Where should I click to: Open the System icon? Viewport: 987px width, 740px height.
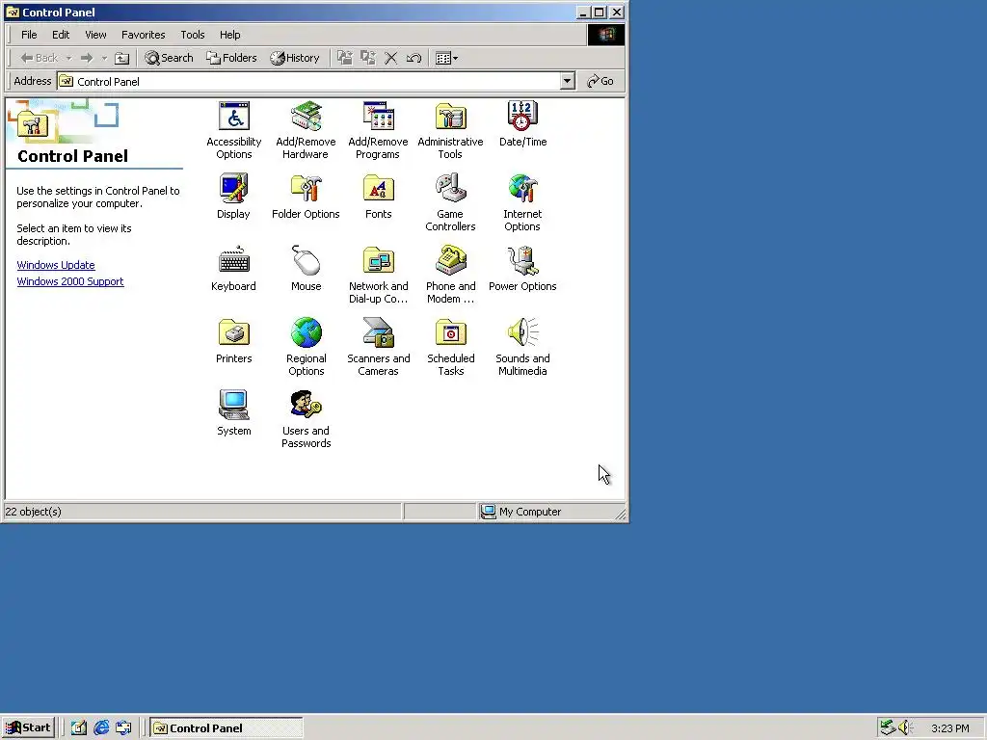(233, 413)
